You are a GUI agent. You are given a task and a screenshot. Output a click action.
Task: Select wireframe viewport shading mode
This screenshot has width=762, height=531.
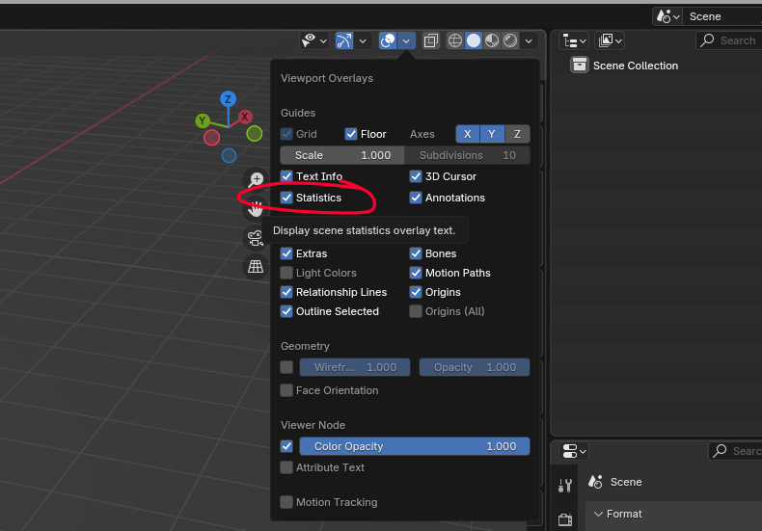click(455, 40)
